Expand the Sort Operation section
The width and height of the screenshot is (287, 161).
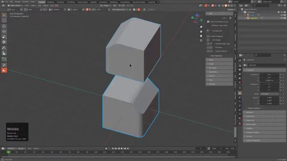pos(216,56)
